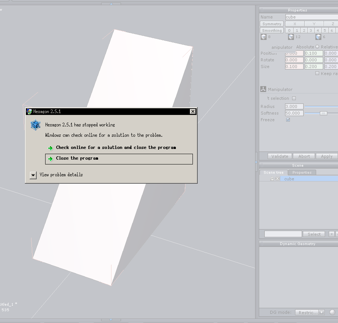This screenshot has width=338, height=323.
Task: Click the Symmetry button
Action: [272, 24]
